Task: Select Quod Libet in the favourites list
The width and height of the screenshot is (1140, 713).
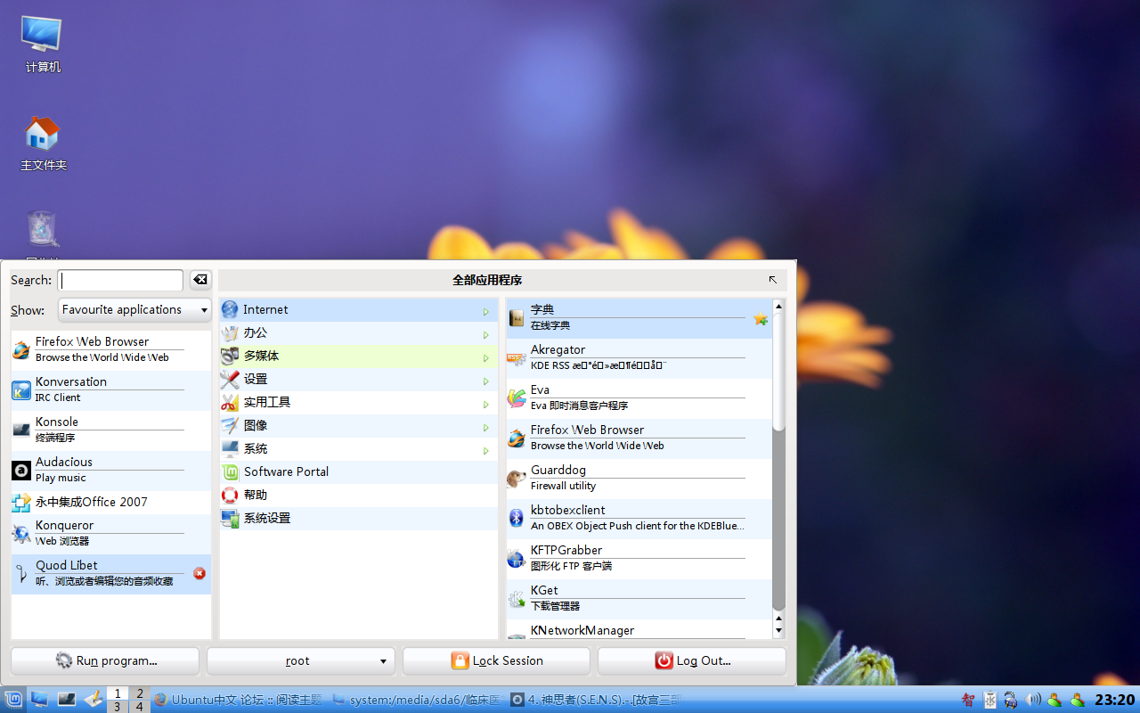Action: (x=111, y=574)
